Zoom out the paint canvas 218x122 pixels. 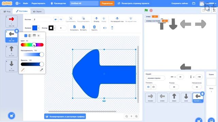coord(126,116)
